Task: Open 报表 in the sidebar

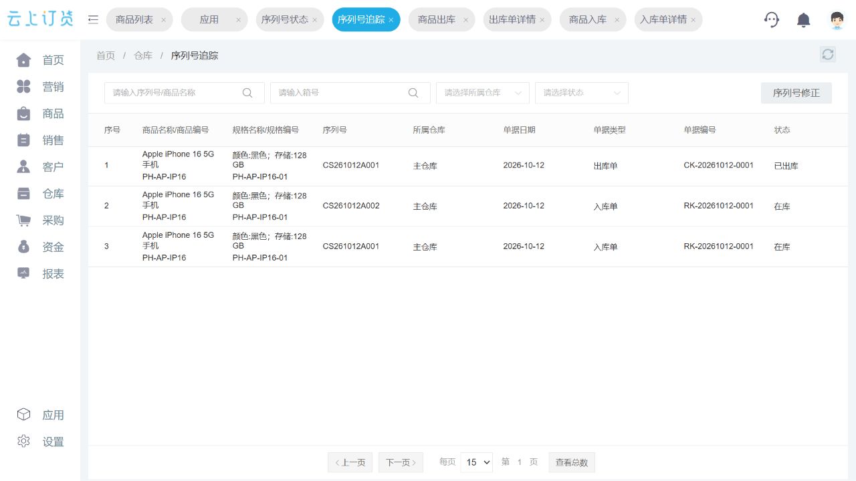Action: pos(40,274)
